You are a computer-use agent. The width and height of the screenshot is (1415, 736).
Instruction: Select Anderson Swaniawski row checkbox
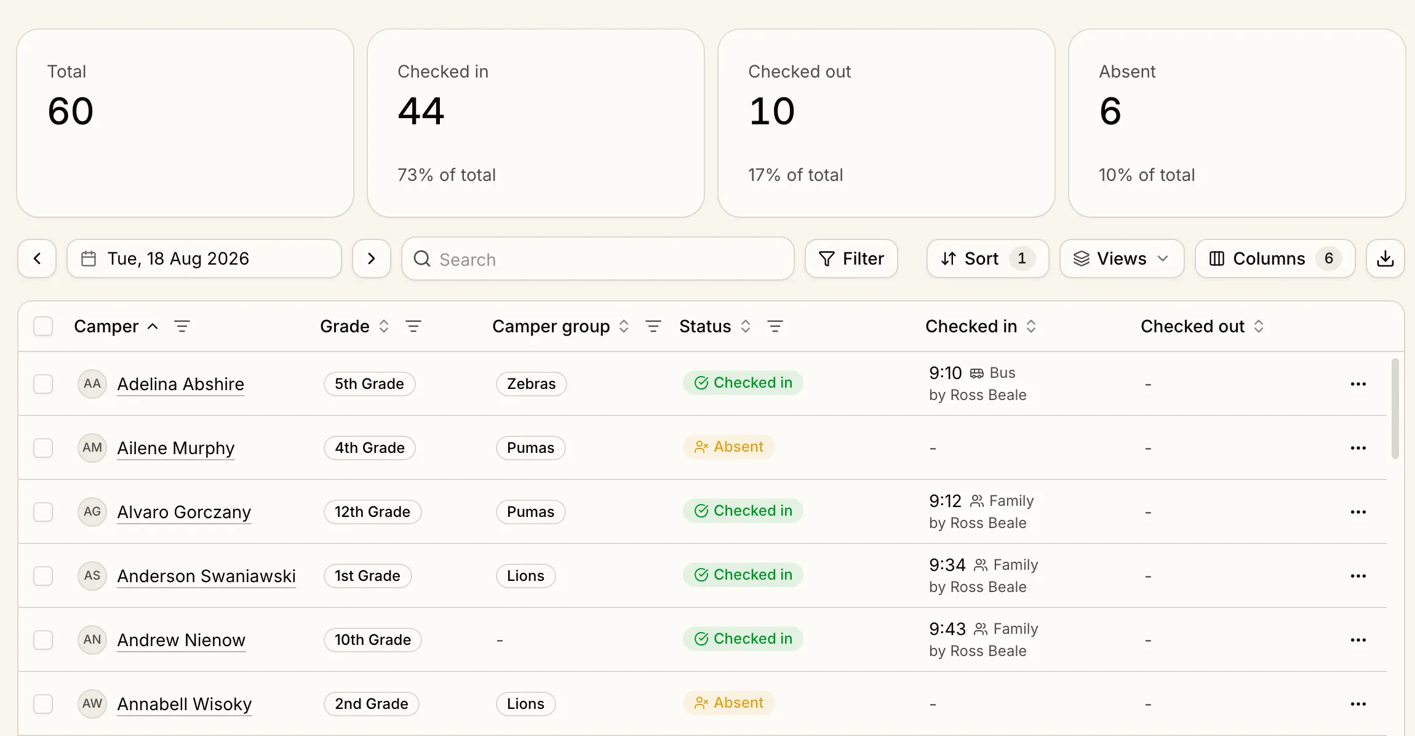click(43, 576)
